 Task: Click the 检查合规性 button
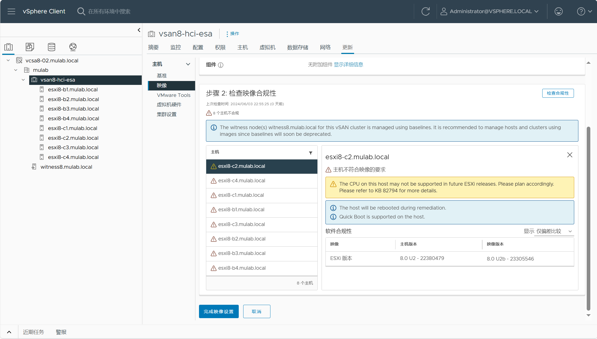tap(558, 93)
